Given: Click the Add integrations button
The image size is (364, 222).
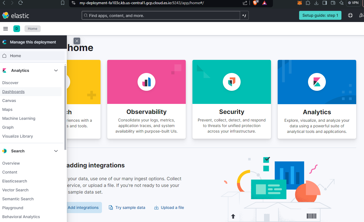Looking at the screenshot, I should pos(83,208).
